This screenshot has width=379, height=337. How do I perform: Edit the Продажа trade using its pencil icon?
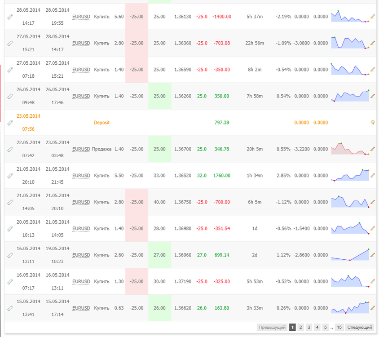tap(372, 149)
